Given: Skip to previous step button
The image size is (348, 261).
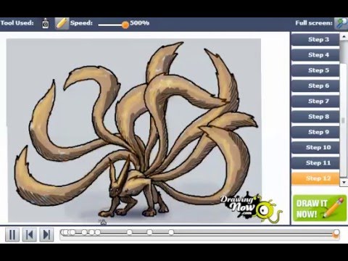Looking at the screenshot, I should tap(30, 234).
